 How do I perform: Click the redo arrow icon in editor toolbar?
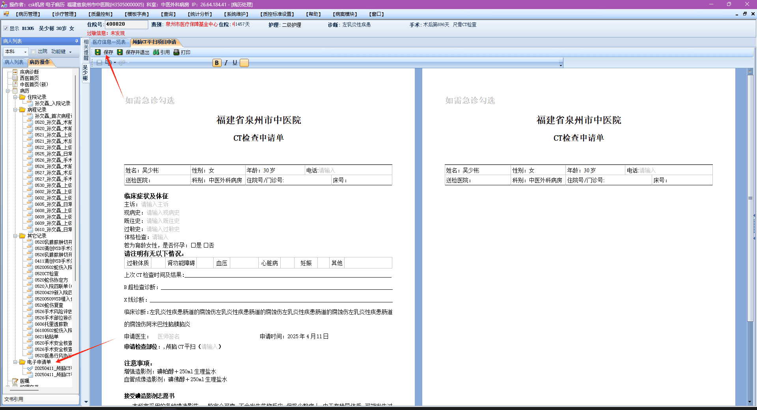pos(122,63)
